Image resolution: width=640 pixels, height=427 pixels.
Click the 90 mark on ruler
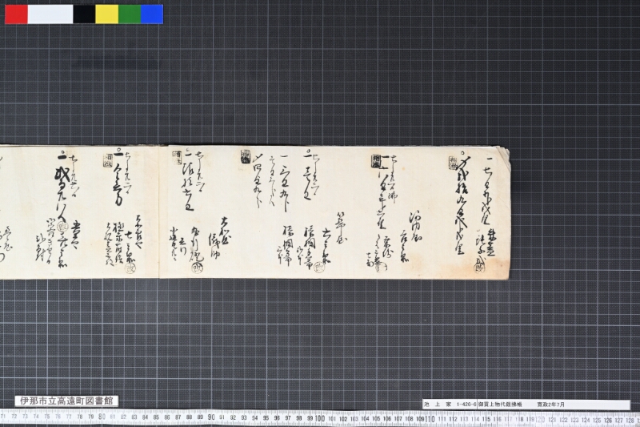pyautogui.click(x=211, y=417)
